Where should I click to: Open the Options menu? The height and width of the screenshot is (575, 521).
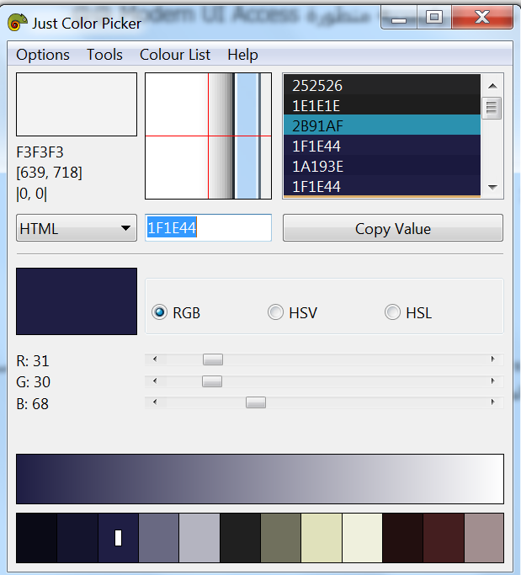[43, 55]
